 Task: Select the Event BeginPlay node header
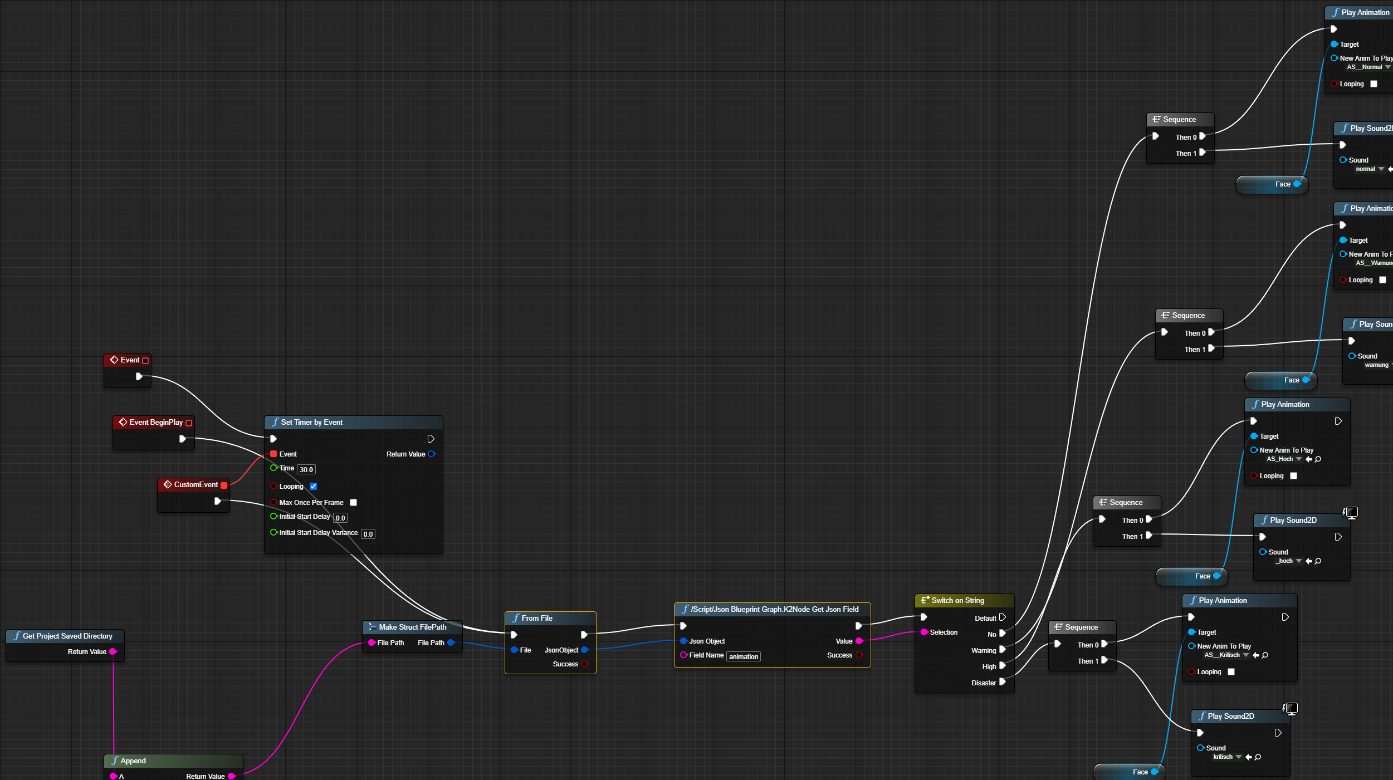coord(155,423)
